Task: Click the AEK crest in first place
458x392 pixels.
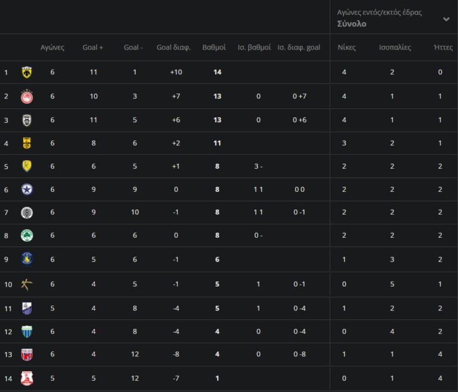Action: click(x=27, y=73)
